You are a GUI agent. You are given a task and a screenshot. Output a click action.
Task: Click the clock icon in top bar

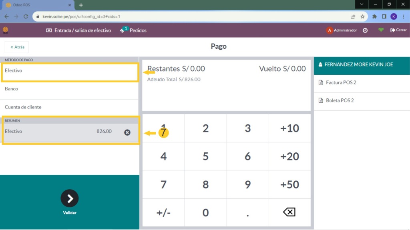[x=365, y=30]
